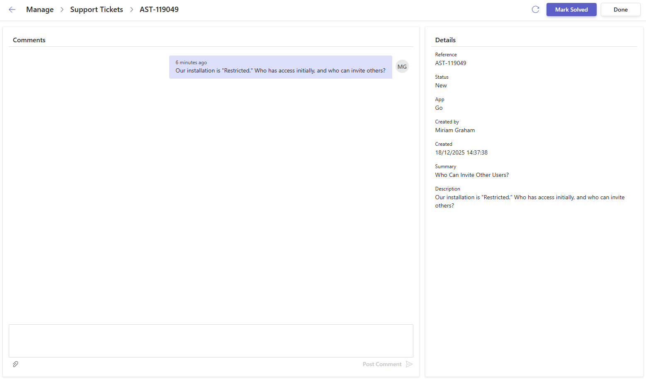Click the back arrow icon
This screenshot has height=379, width=646.
coord(12,10)
